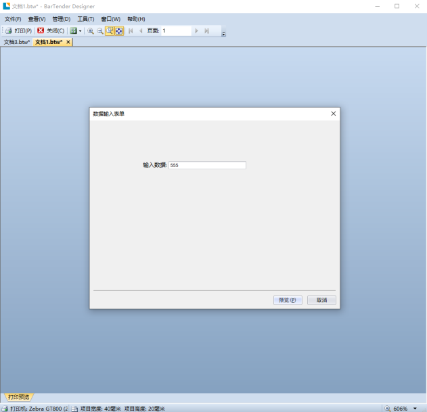Click the Print (打印) toolbar button
Viewport: 427px width, 412px height.
[x=18, y=31]
